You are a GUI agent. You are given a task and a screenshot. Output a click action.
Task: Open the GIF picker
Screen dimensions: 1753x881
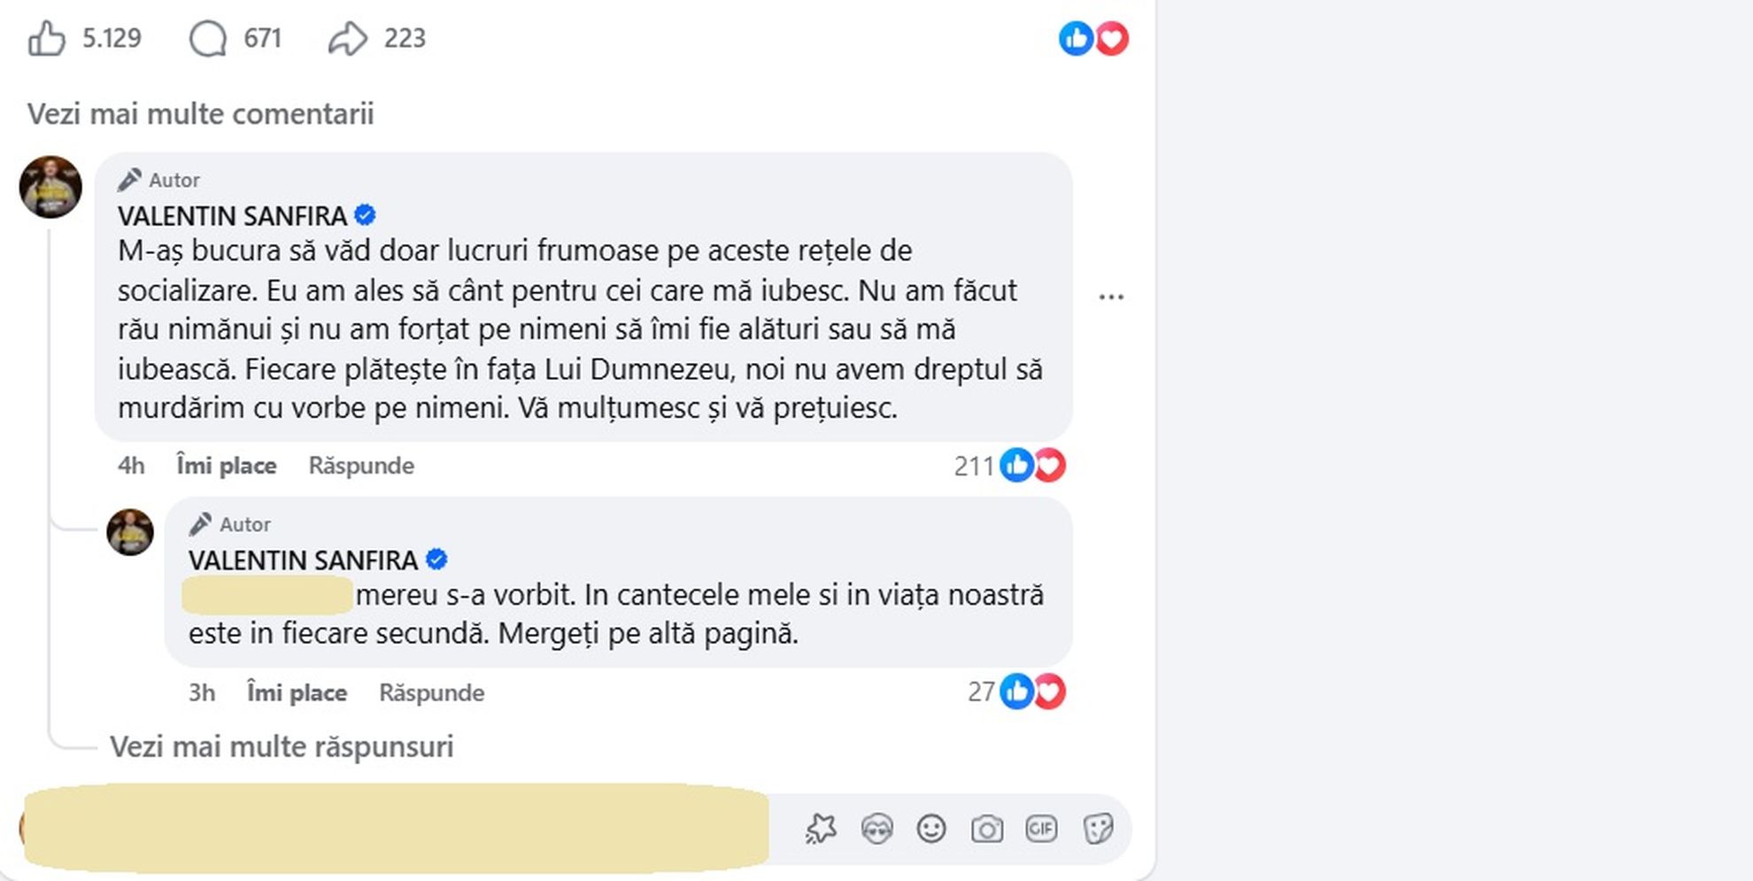pos(1041,830)
